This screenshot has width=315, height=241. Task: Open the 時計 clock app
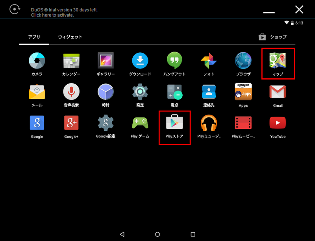(106, 95)
